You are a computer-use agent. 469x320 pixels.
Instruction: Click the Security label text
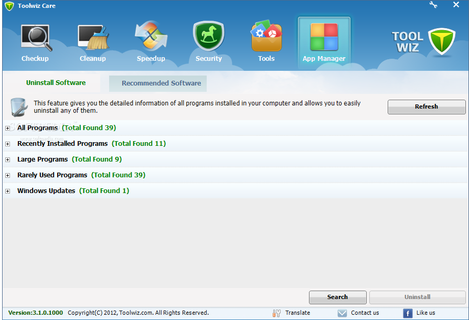tap(209, 59)
